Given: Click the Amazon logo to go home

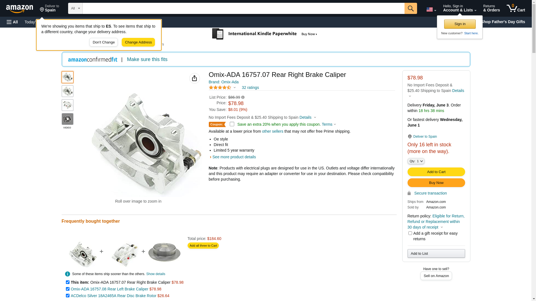Looking at the screenshot, I should pos(20,9).
